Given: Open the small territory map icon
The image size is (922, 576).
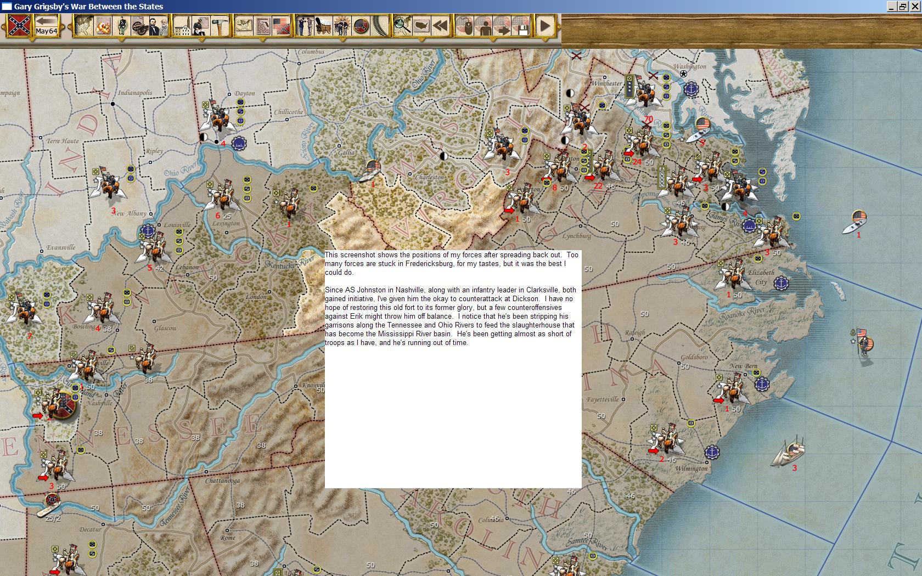Looking at the screenshot, I should coord(244,25).
